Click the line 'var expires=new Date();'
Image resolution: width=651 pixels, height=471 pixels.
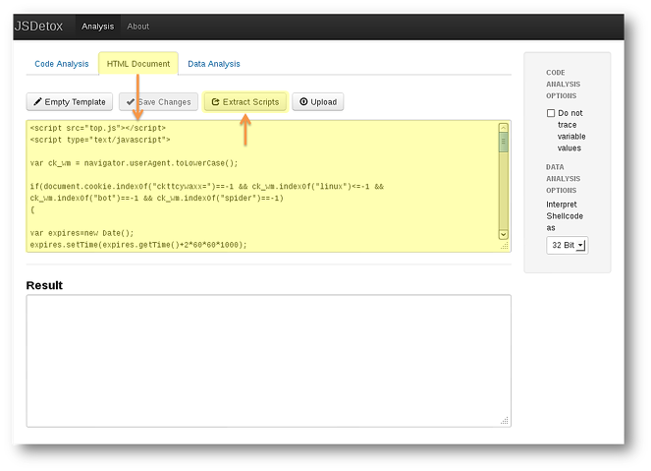click(x=81, y=233)
